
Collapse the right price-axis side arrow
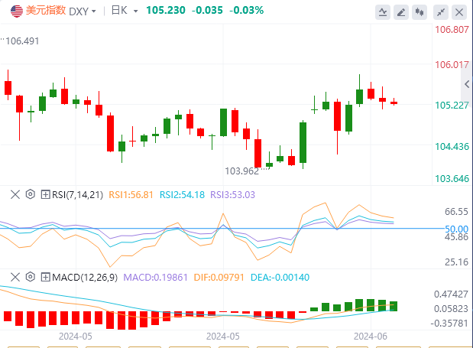tap(467, 84)
